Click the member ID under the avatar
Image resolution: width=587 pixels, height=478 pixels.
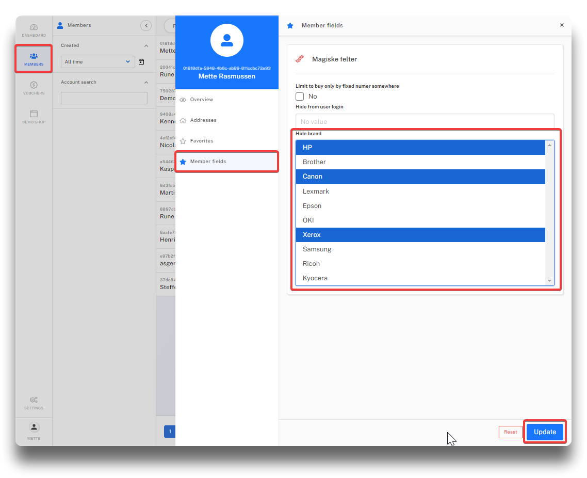click(x=227, y=68)
